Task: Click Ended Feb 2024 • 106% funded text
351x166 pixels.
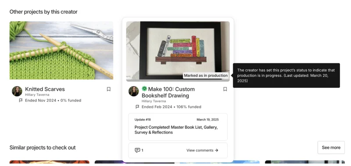Action: point(172,107)
